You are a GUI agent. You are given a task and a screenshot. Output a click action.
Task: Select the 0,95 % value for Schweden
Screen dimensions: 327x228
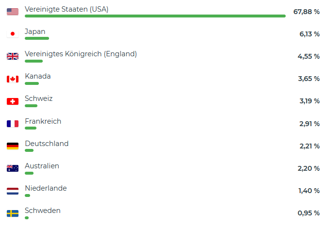309,213
